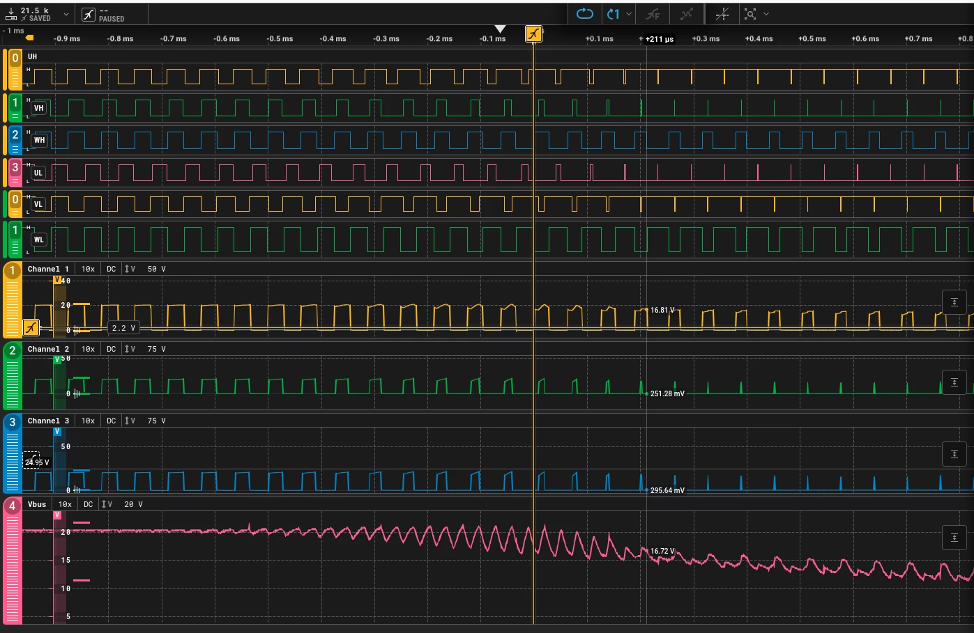
Task: Click the Channel 2 name label
Action: pos(48,349)
